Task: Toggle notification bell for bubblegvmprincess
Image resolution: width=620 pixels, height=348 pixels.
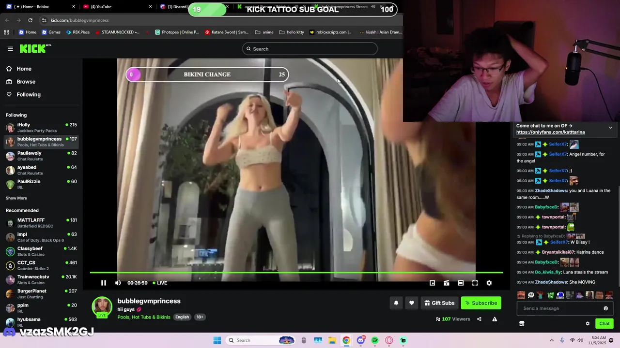Action: (x=396, y=303)
